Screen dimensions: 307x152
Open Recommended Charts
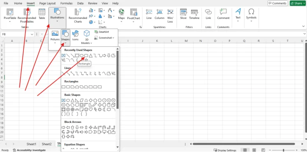point(78,16)
